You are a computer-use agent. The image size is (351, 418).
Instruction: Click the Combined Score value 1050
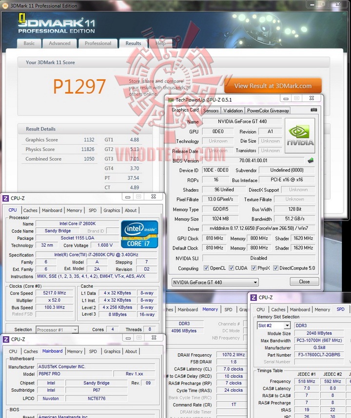click(x=89, y=159)
